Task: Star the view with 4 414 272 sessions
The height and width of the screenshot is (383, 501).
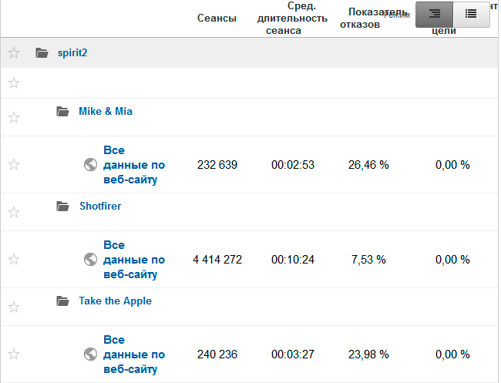Action: [13, 260]
